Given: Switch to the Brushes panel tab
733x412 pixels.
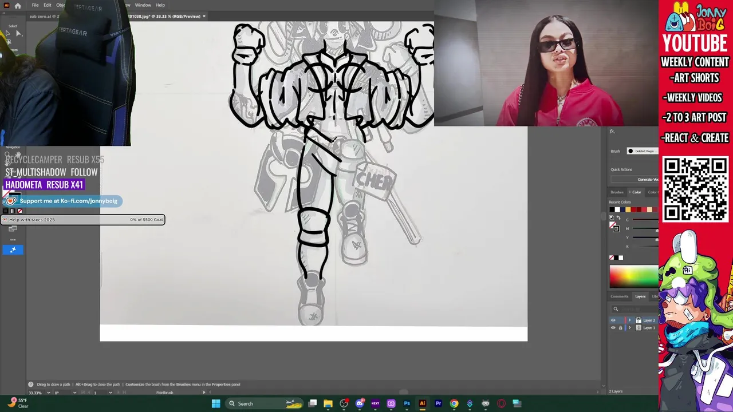Looking at the screenshot, I should pos(617,192).
